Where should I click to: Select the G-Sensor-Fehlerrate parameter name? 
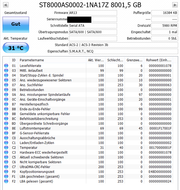click(x=35, y=133)
